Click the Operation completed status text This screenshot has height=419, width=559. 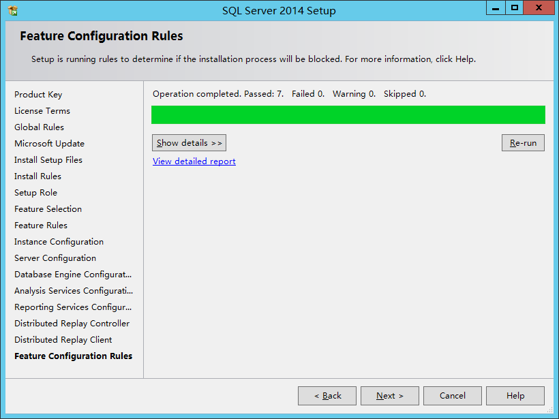click(289, 94)
